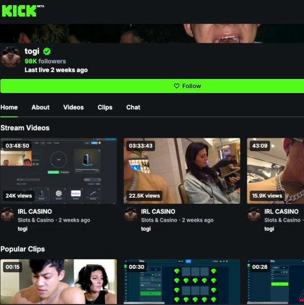
Task: Open IRL CASINO title under 24K views video
Action: 35,212
